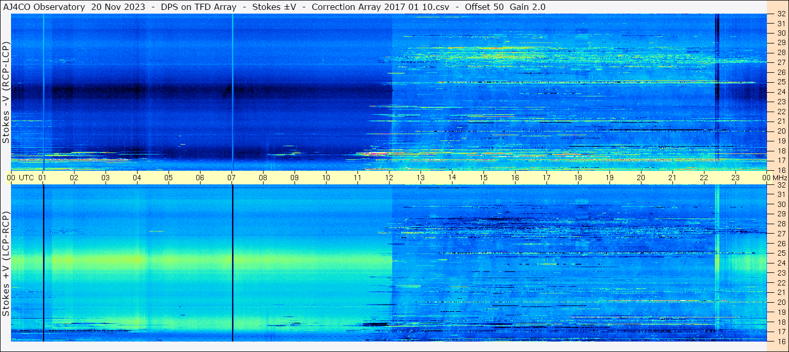The width and height of the screenshot is (789, 352).
Task: Click the 32 MHz label on upper scale
Action: pyautogui.click(x=781, y=14)
